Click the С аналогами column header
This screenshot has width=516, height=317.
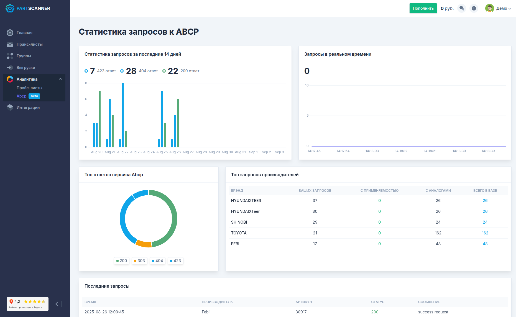tap(438, 191)
